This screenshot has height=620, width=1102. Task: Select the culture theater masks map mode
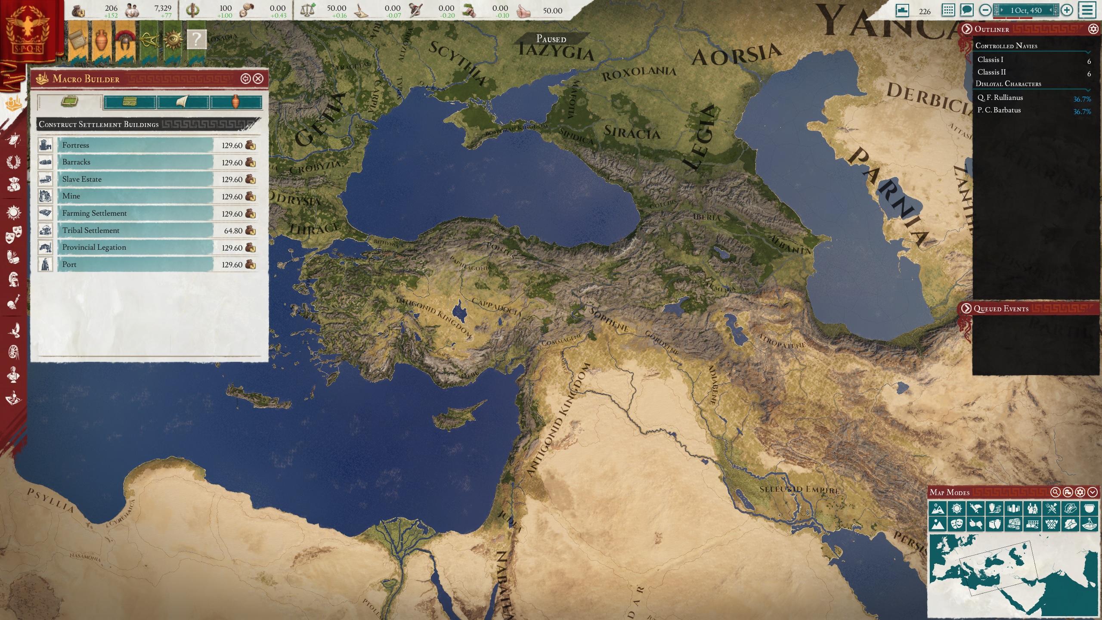(957, 524)
